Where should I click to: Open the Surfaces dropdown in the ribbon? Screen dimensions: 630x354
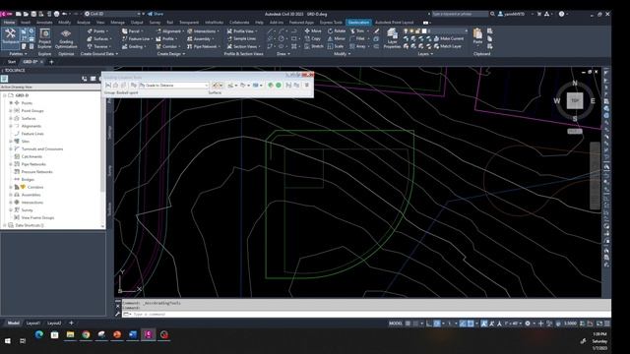pyautogui.click(x=98, y=38)
